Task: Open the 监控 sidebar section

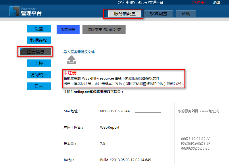Action: click(x=39, y=63)
